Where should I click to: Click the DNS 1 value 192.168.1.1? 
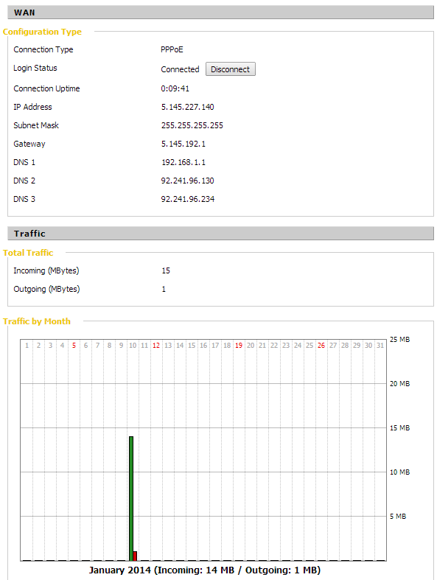tap(183, 162)
